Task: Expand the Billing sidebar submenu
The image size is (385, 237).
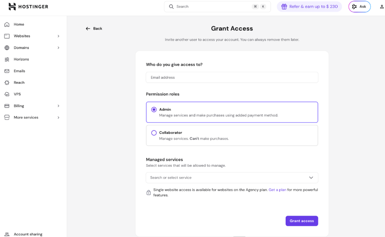Action: tap(58, 106)
